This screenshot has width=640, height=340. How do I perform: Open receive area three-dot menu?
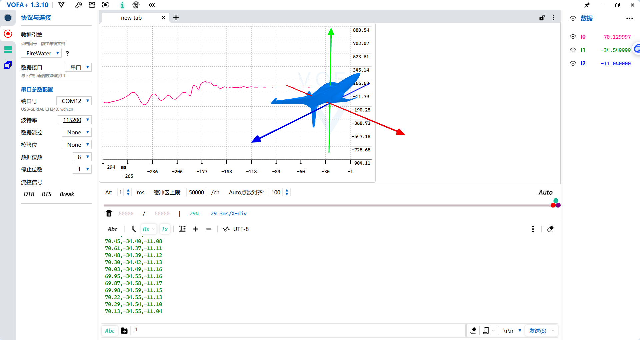pyautogui.click(x=533, y=229)
